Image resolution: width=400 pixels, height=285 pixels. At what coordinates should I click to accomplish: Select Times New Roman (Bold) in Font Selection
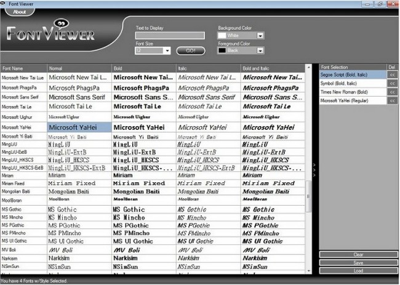tap(353, 92)
